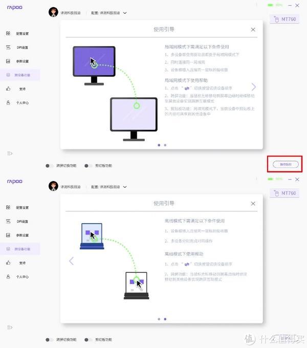Select 跨设备功能 icon in upper window sidebar

[x=8, y=75]
